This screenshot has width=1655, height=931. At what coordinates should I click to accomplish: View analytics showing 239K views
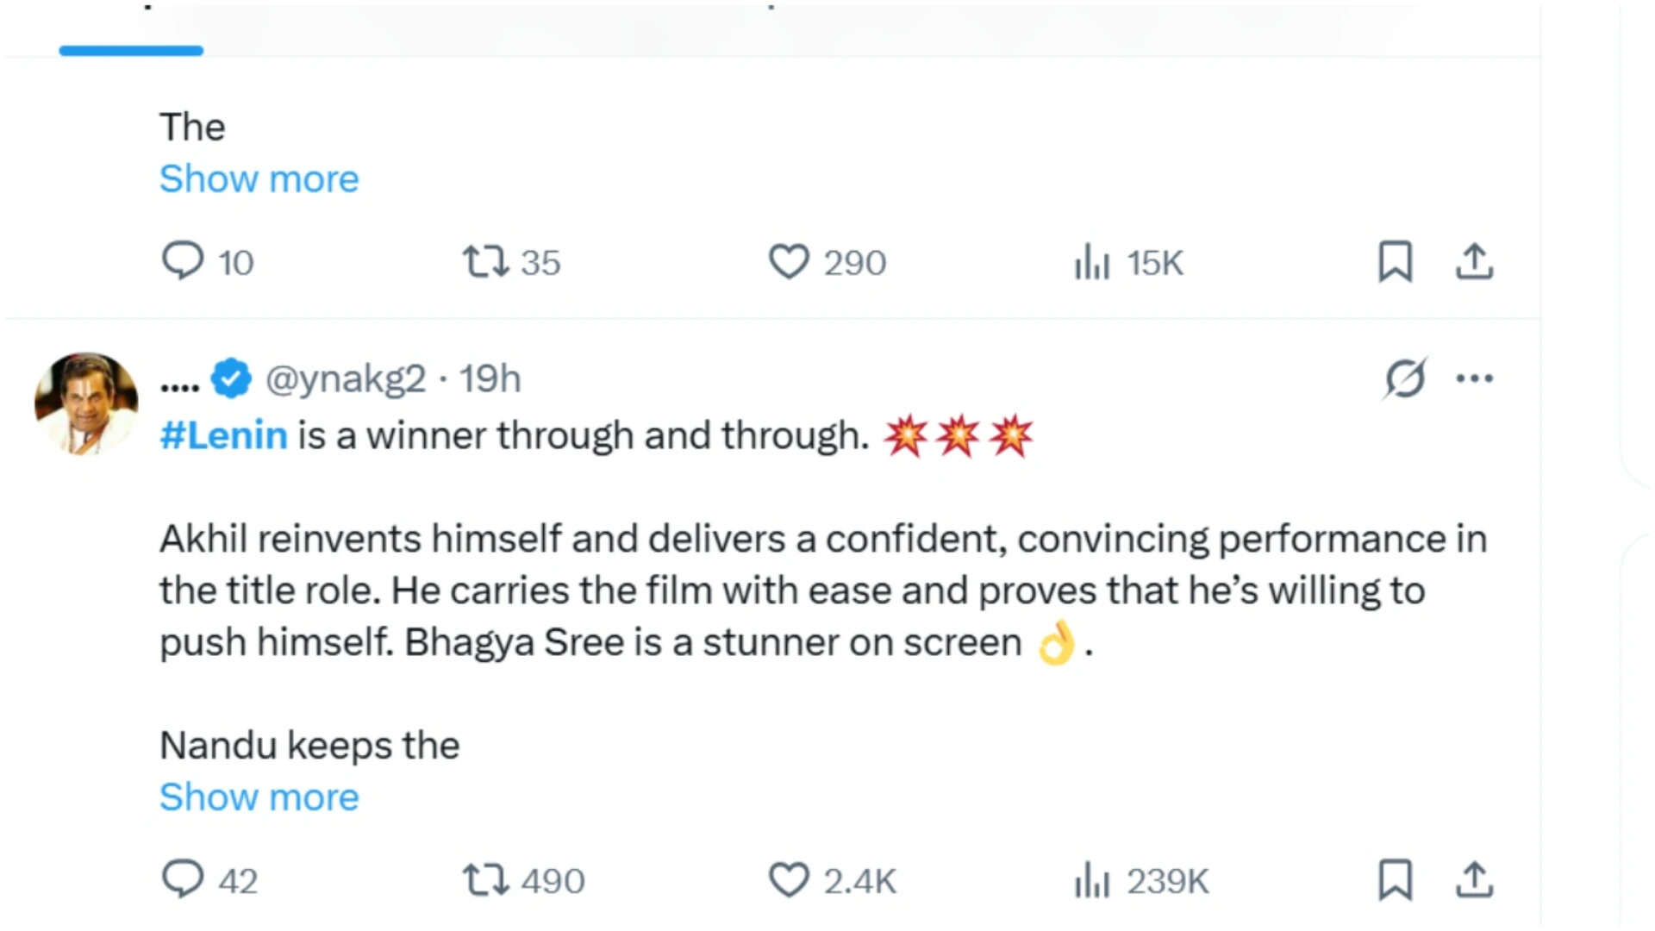pos(1141,880)
